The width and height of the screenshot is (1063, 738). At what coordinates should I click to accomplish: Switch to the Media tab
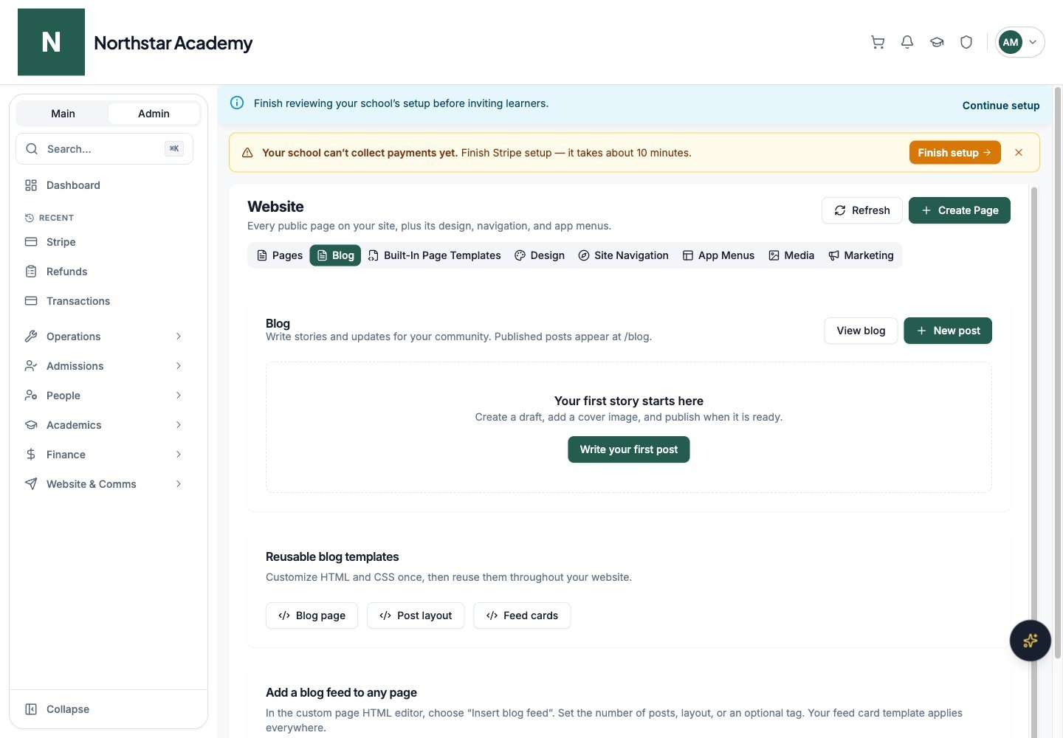coord(791,255)
